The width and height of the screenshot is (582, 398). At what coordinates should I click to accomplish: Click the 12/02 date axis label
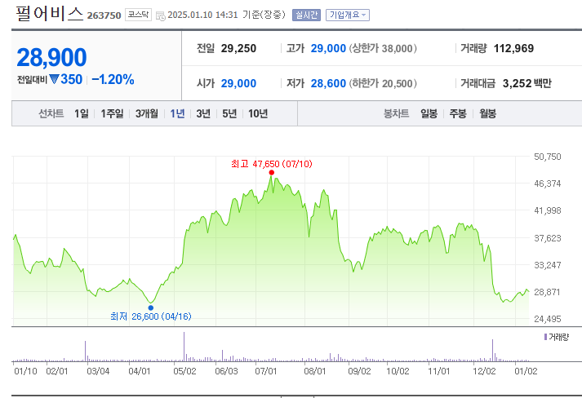484,371
